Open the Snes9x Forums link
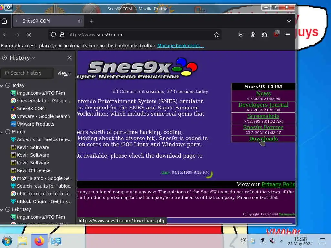The image size is (331, 248). (263, 127)
